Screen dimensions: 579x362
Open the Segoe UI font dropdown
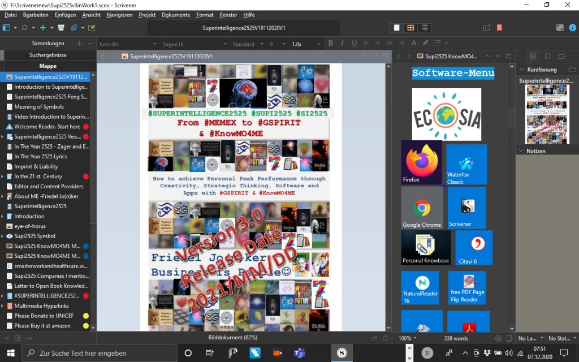pos(192,44)
